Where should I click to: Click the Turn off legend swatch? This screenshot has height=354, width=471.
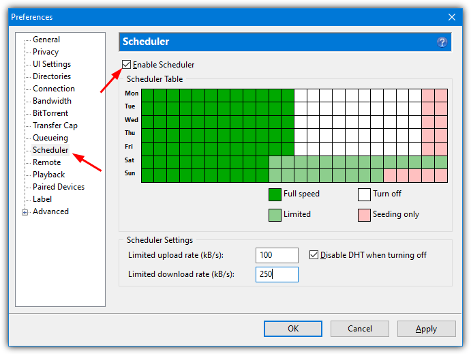(x=364, y=194)
